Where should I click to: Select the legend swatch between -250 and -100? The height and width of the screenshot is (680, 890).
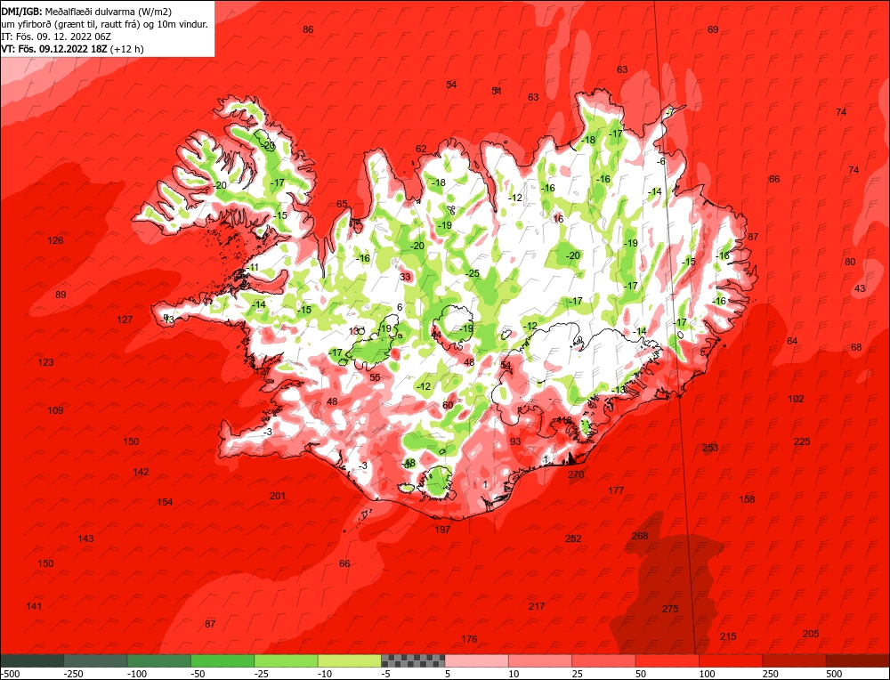click(95, 660)
